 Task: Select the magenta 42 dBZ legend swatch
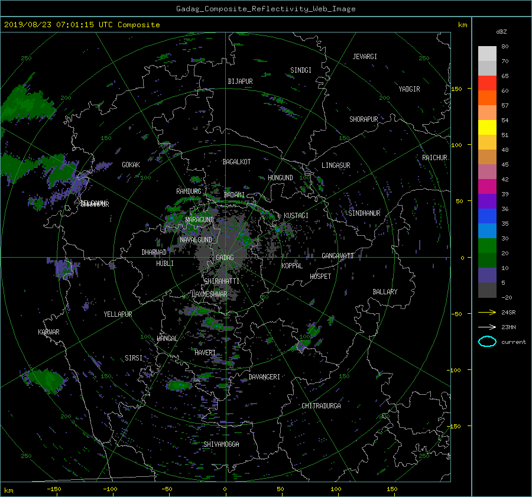[487, 186]
